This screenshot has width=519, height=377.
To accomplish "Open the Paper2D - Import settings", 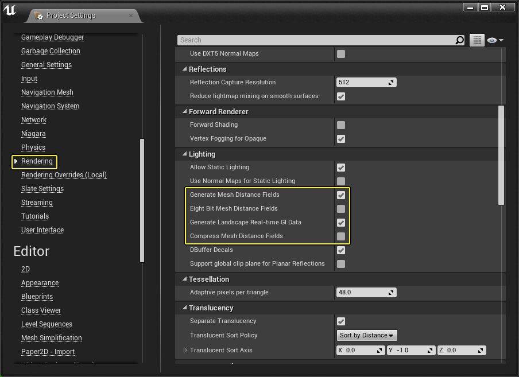I will [48, 351].
